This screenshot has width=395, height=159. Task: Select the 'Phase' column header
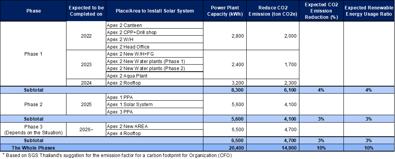tap(33, 11)
